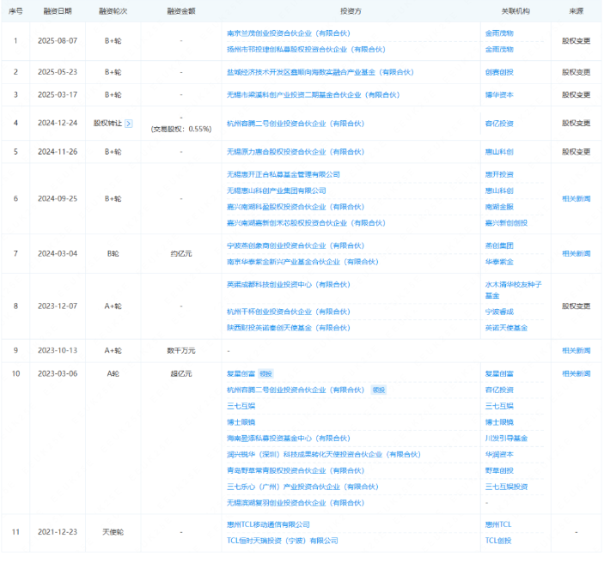This screenshot has height=563, width=604.
Task: Open investor 无锡市梁溪科创产业投资二期基金合伙企业
Action: pyautogui.click(x=314, y=95)
